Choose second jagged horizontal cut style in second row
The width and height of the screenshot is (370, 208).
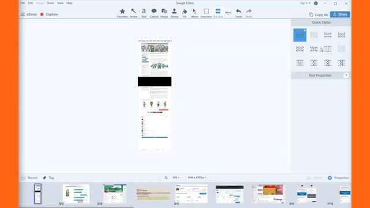(x=313, y=49)
